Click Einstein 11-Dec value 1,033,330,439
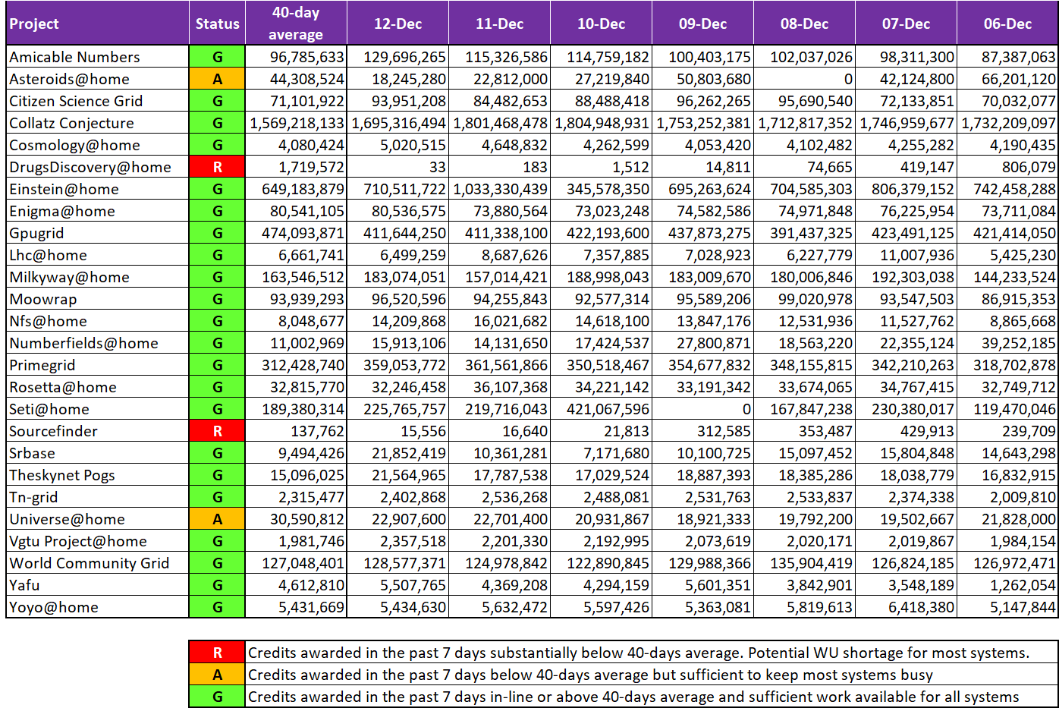This screenshot has width=1059, height=708. click(x=499, y=189)
